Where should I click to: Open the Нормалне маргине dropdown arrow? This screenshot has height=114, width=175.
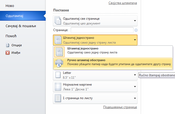coord(135,87)
